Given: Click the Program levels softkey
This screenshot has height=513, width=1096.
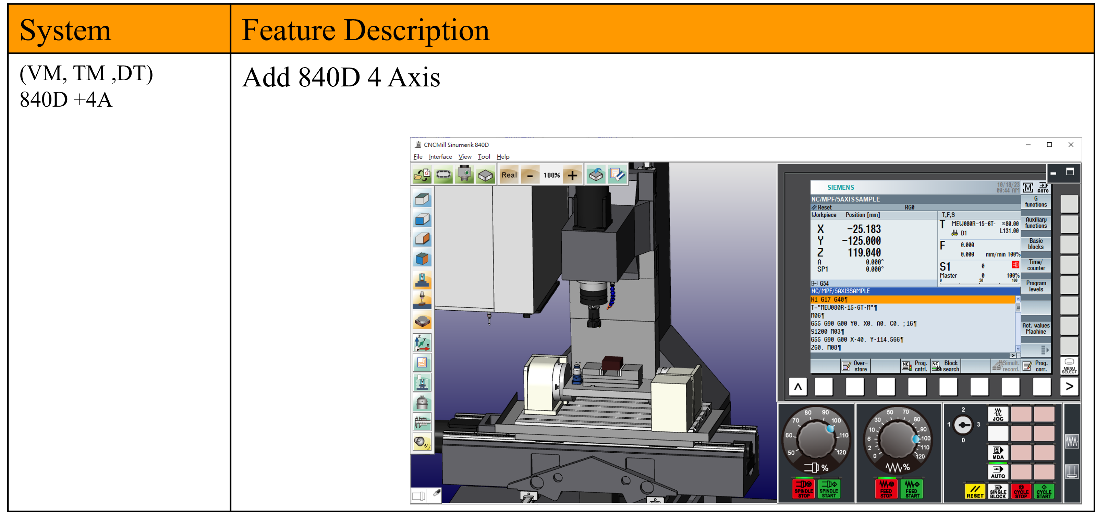Looking at the screenshot, I should click(1036, 286).
